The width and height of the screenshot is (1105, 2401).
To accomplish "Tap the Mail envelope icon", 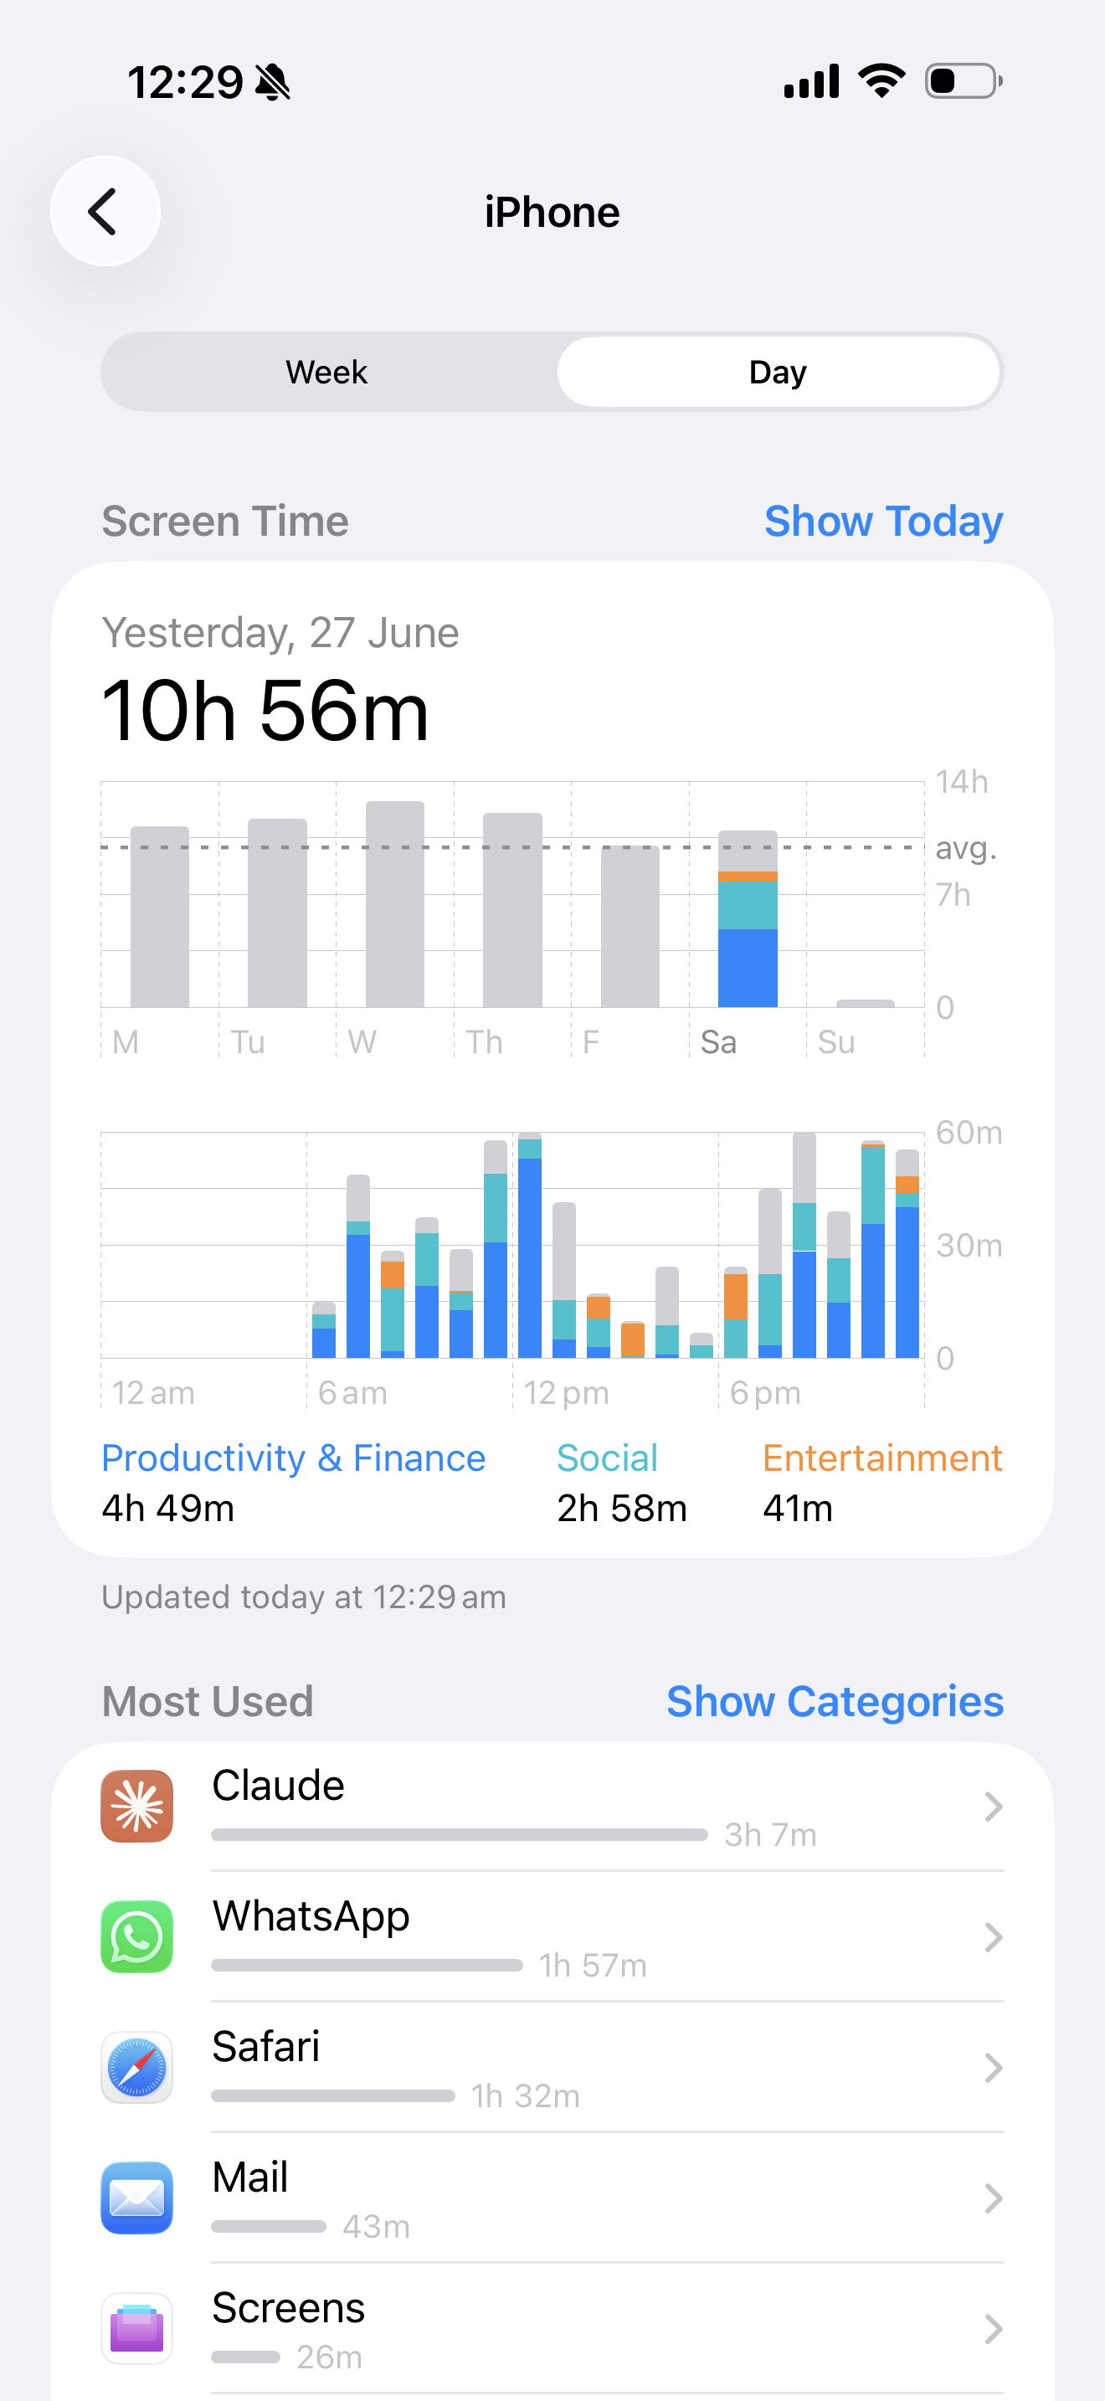I will (137, 2197).
